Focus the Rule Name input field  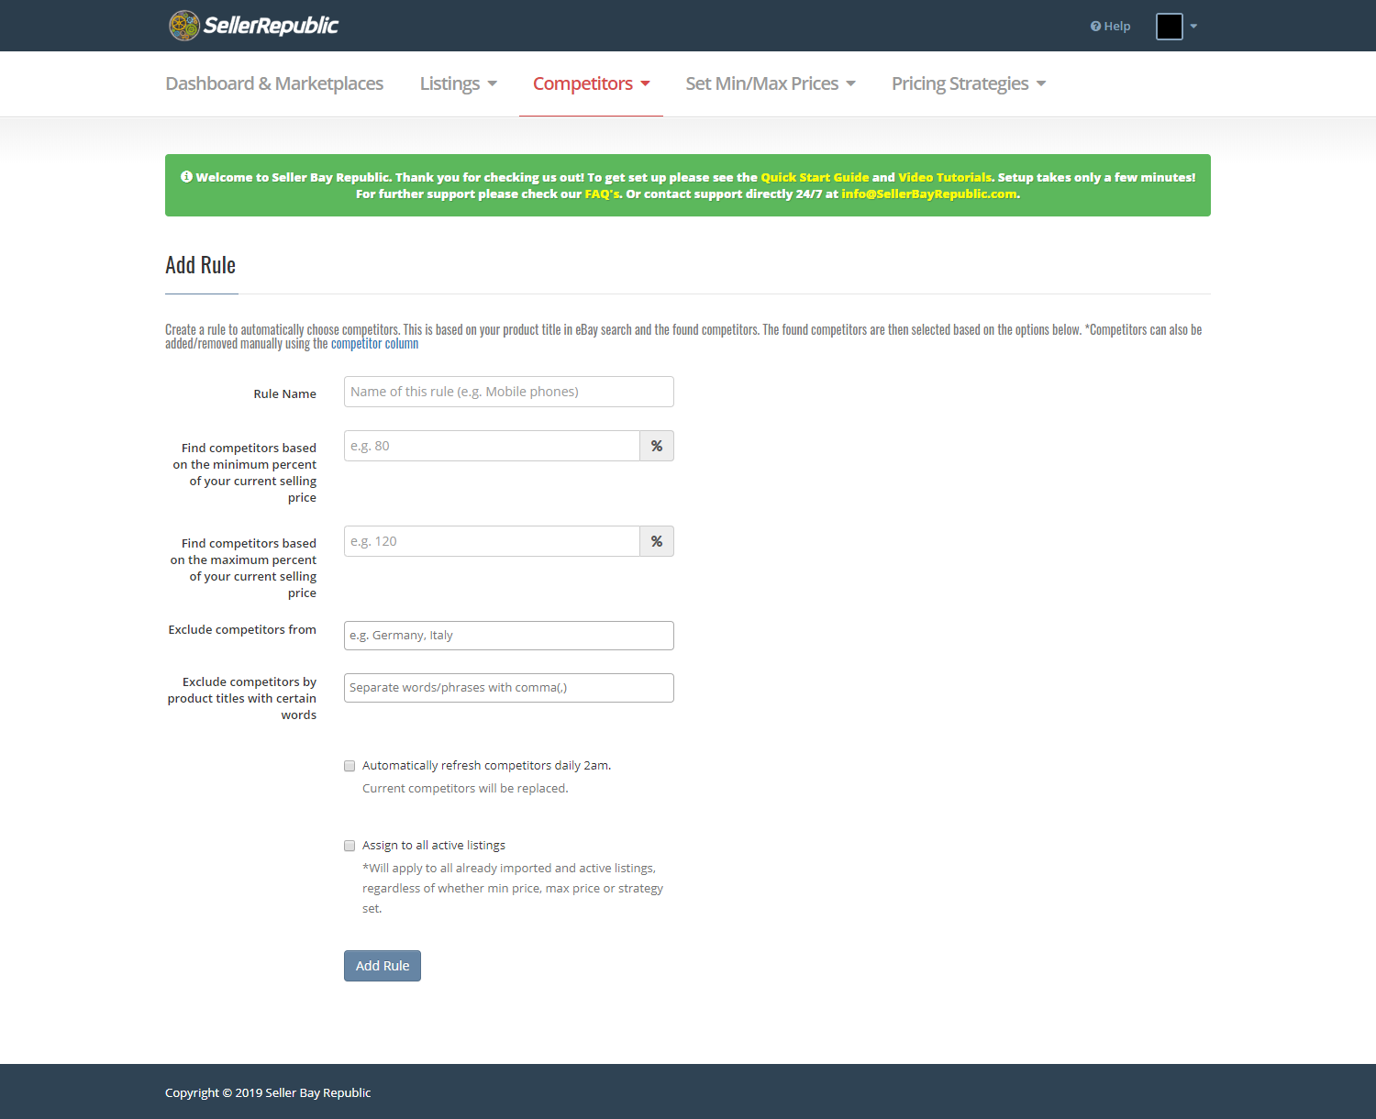click(x=508, y=392)
